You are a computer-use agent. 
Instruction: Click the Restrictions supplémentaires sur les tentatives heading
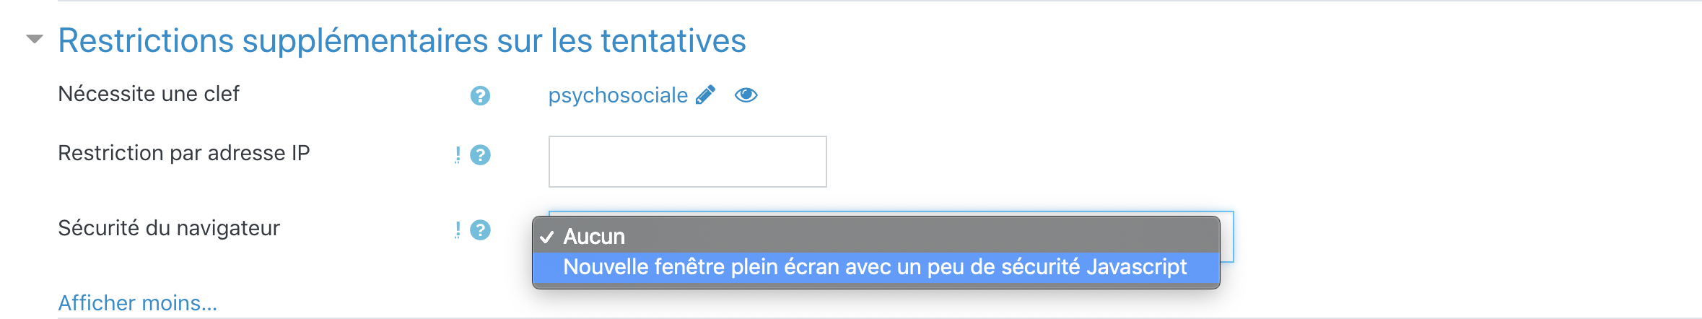click(x=401, y=40)
